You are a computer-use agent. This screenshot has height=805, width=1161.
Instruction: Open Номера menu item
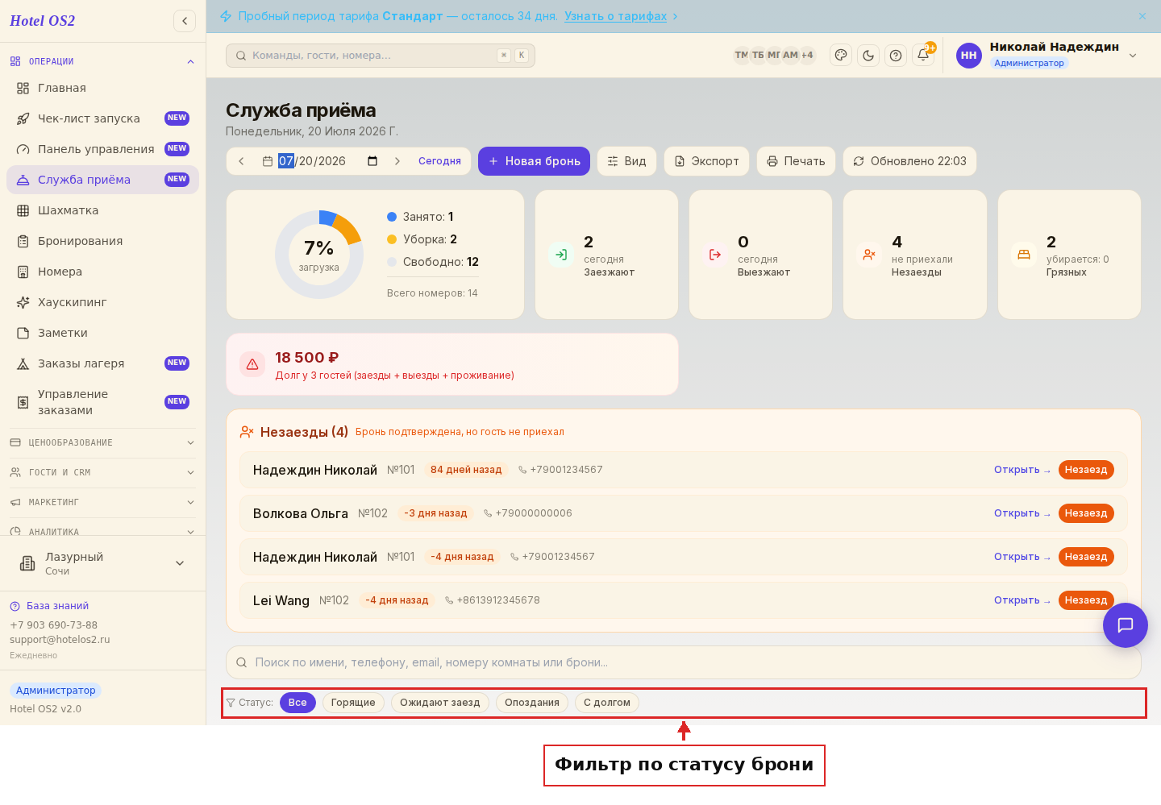102,272
